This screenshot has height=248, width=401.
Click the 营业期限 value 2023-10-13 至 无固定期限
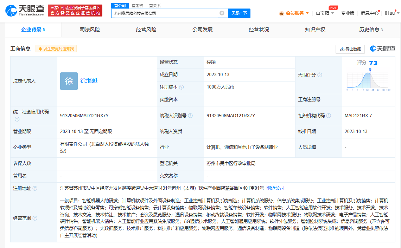click(86, 131)
